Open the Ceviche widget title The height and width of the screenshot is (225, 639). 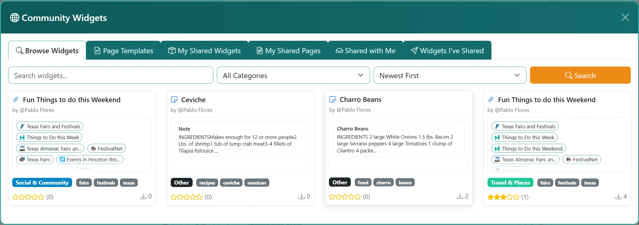[x=194, y=100]
